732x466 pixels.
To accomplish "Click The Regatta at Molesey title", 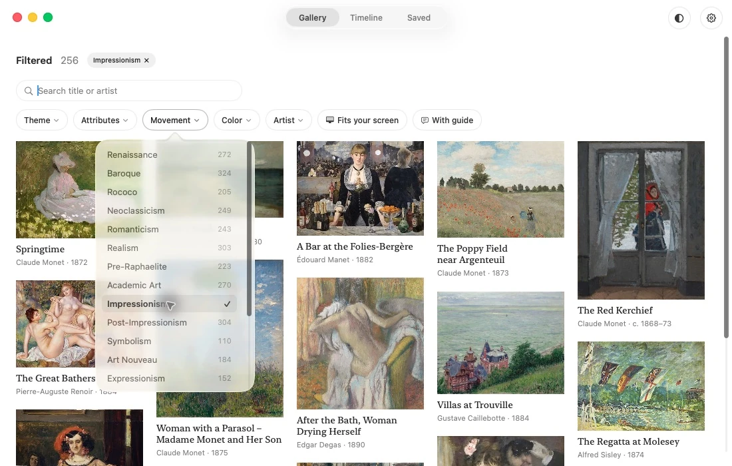I will [x=628, y=441].
